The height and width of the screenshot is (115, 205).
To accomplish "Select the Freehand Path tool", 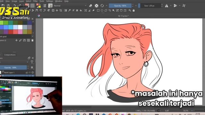I will click(x=41, y=11).
